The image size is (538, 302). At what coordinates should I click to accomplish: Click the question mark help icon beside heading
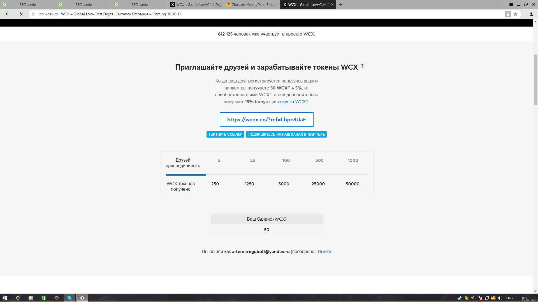[x=362, y=66]
